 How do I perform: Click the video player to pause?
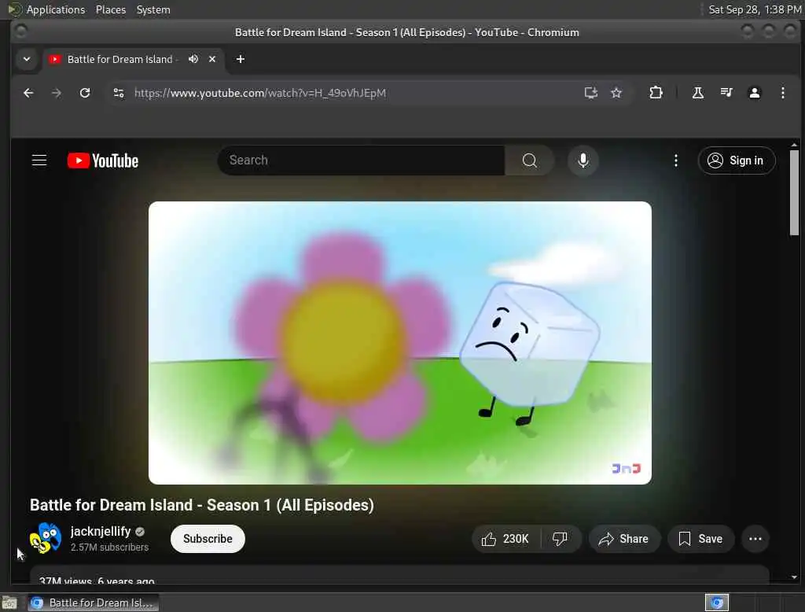[x=400, y=343]
